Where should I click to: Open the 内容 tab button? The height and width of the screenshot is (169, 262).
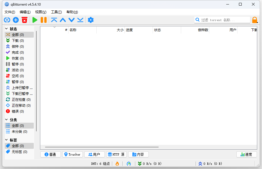pos(138,154)
